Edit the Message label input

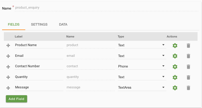pos(39,87)
